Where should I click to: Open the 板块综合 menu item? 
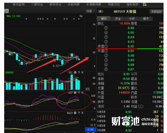tap(55, 5)
